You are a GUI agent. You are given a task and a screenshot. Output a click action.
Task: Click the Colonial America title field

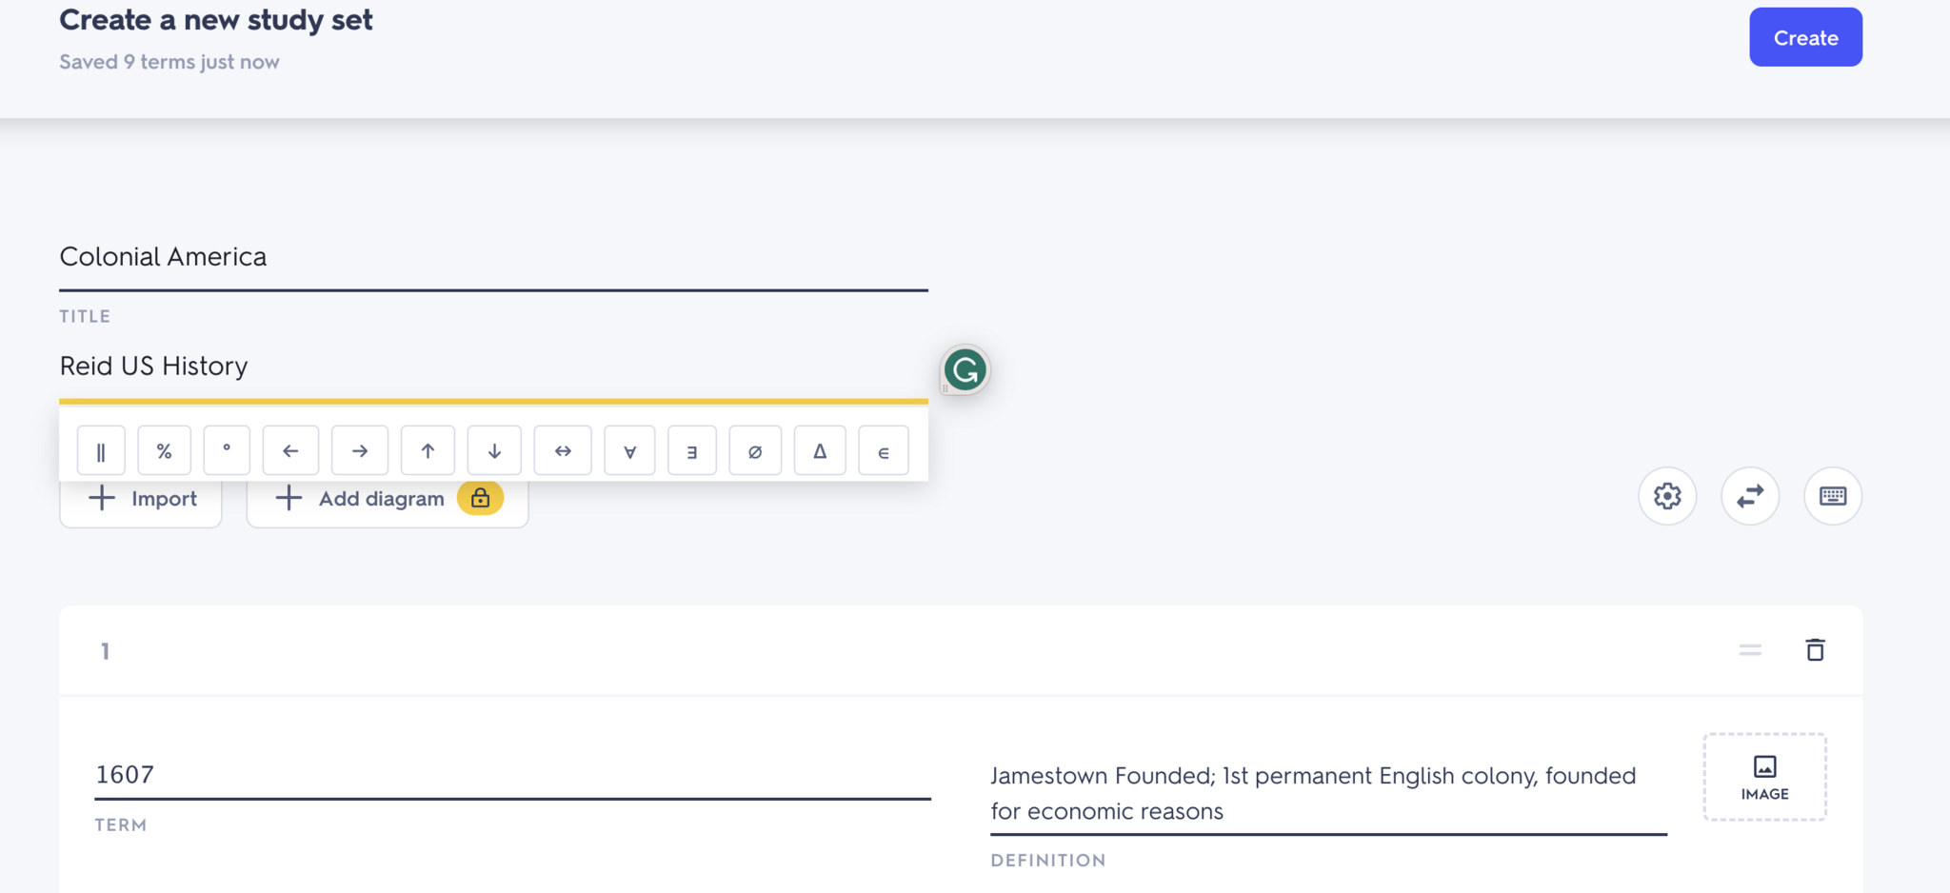click(492, 257)
